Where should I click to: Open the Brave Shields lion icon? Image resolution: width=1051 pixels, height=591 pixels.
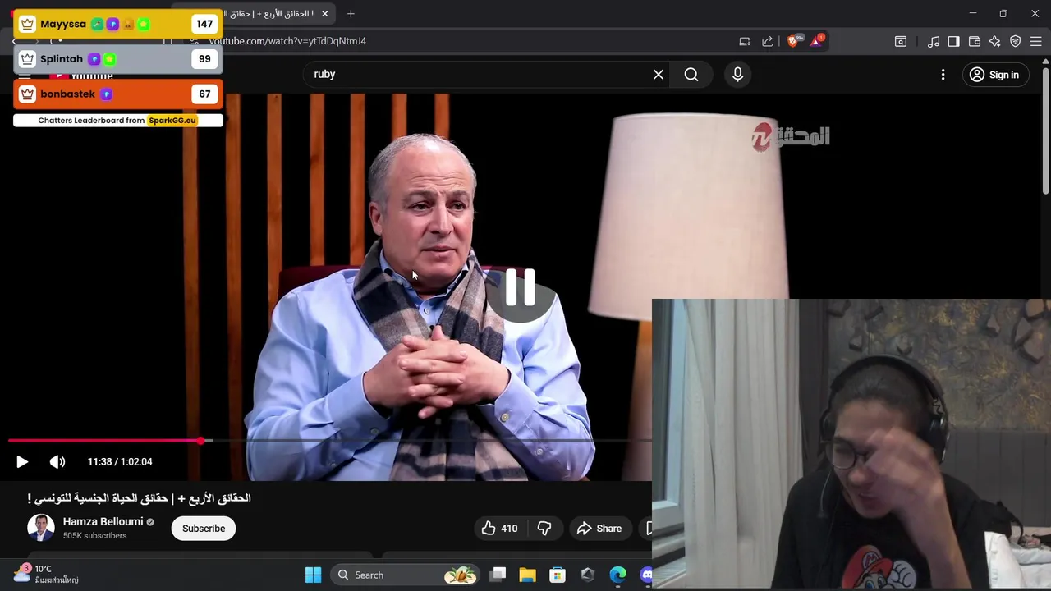pos(793,41)
